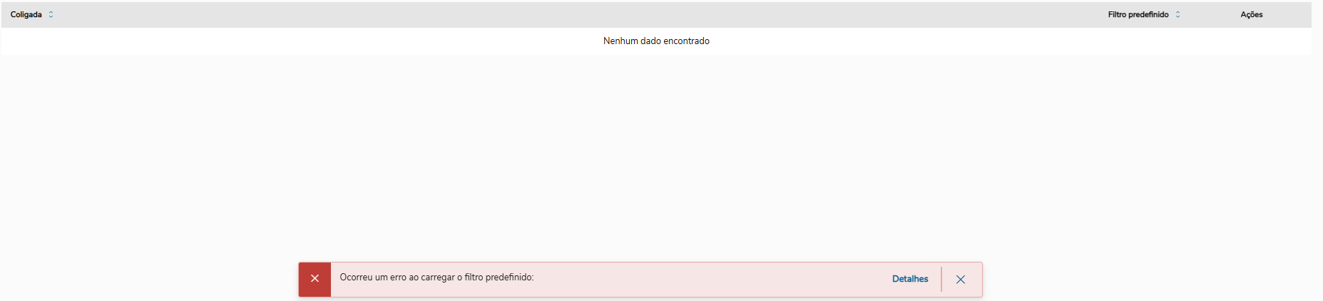
Task: Open Detalhes for the error message
Action: 910,279
